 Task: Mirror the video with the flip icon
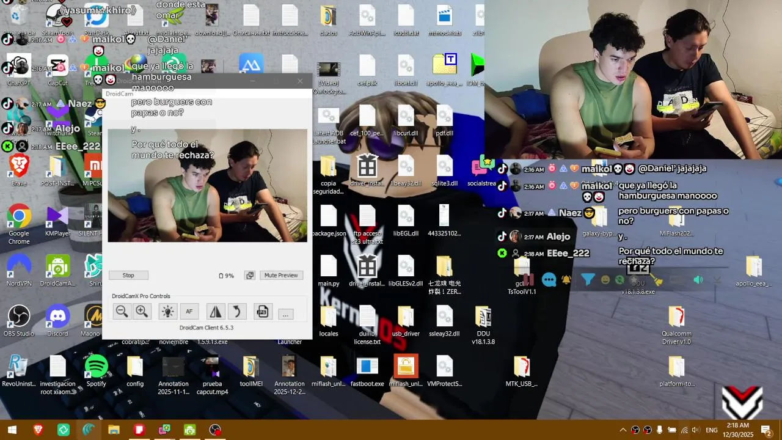pyautogui.click(x=216, y=312)
